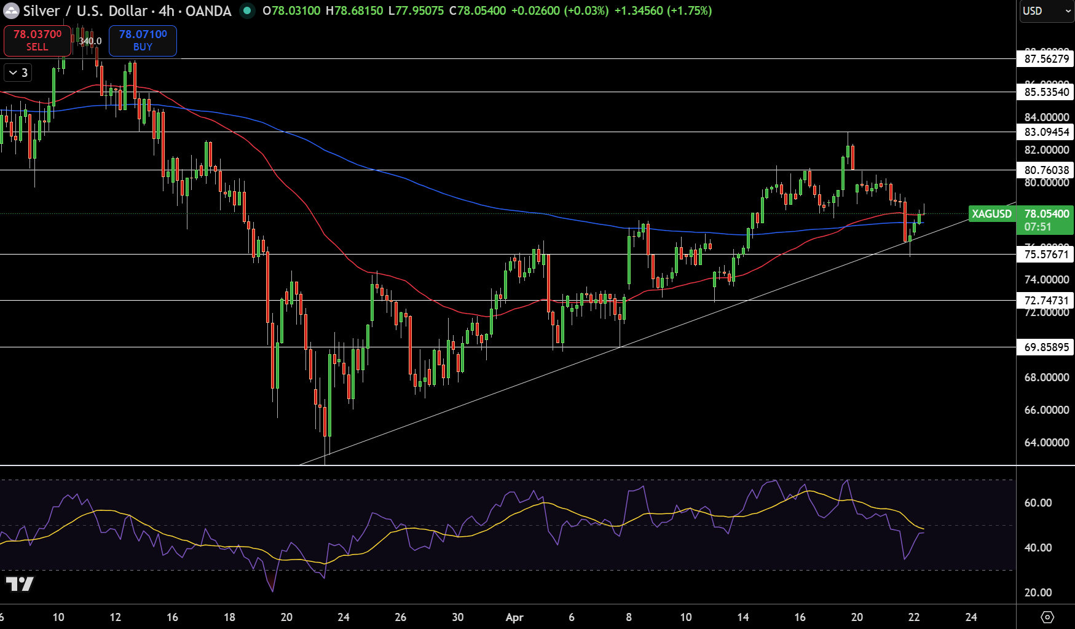Select the 72.74731 horizontal line price label
Screen dimensions: 1075x629
pyautogui.click(x=1046, y=301)
